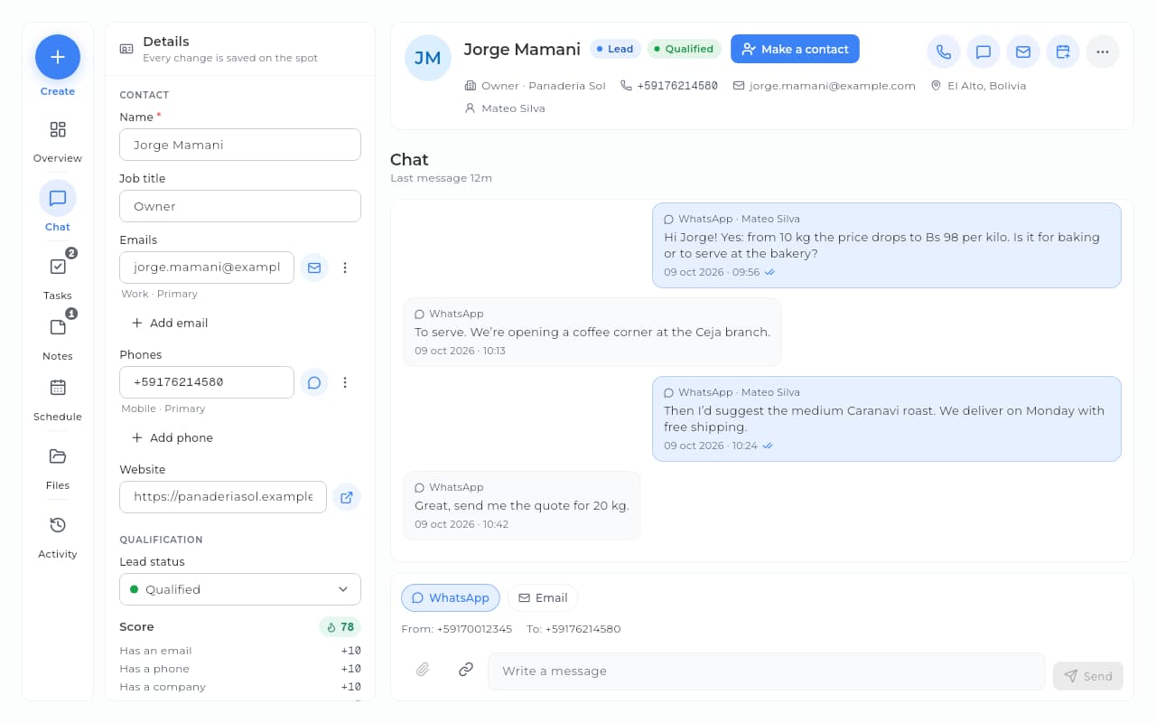Open options menu for the phone entry
1156x723 pixels.
click(x=345, y=382)
